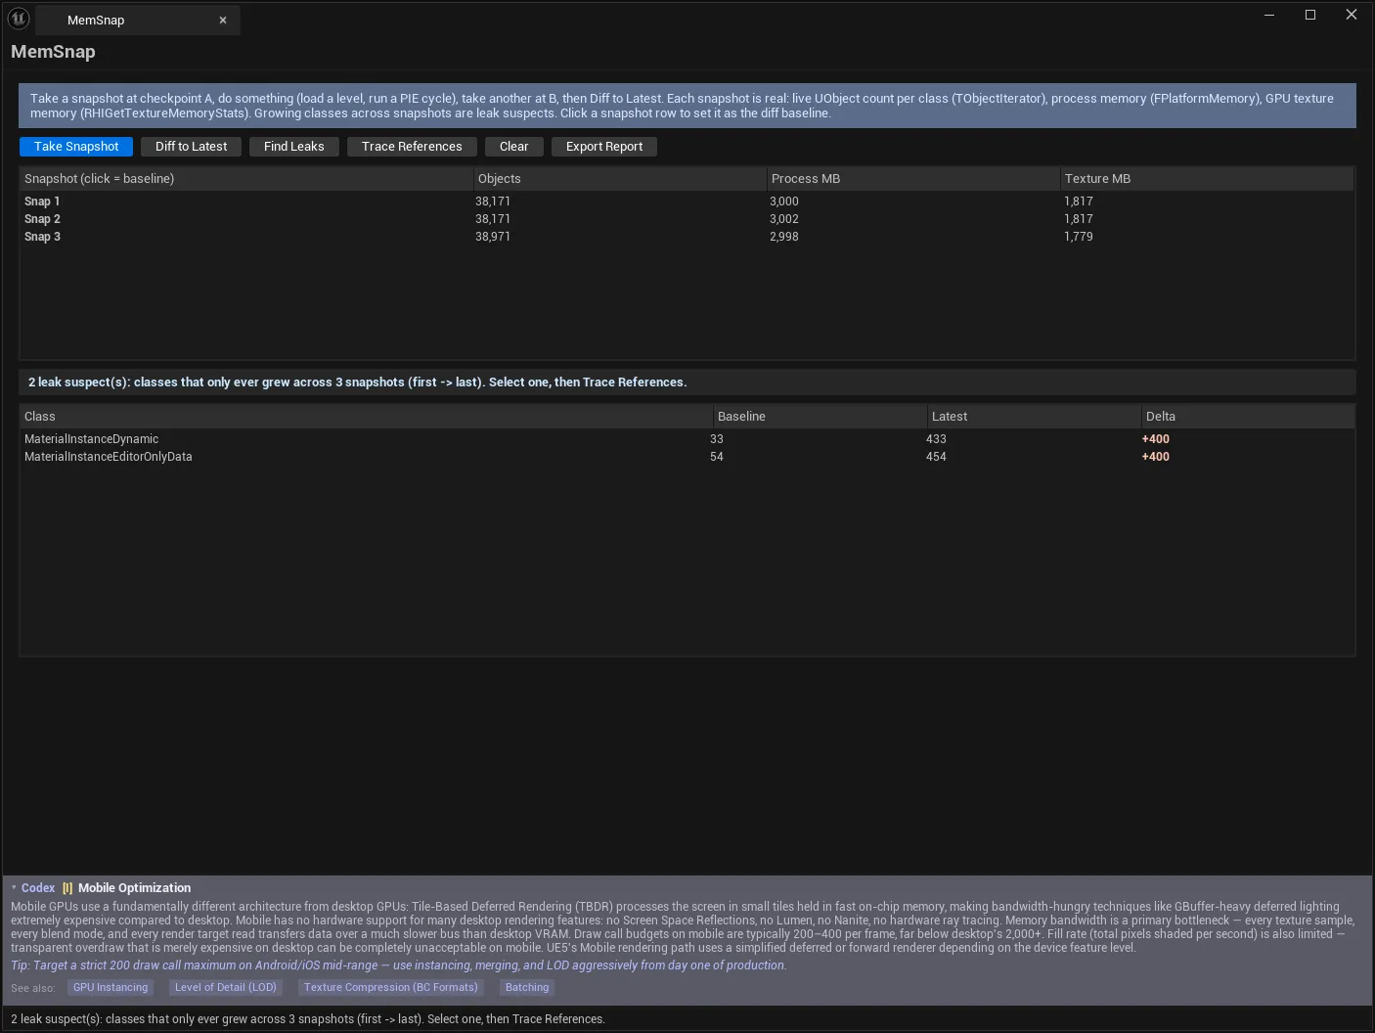Click the +400 delta for MaterialInstanceDynamic

click(x=1156, y=439)
